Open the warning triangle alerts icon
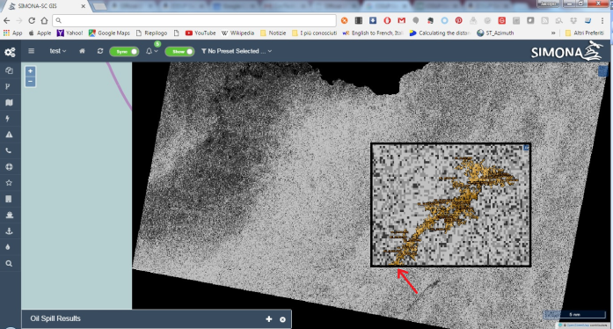 coord(9,135)
